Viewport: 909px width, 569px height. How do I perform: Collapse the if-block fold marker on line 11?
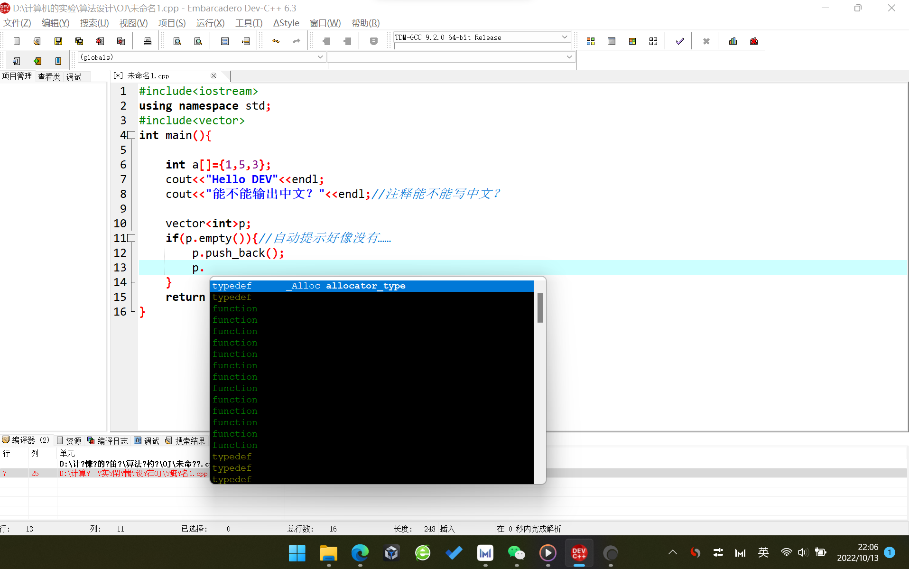coord(131,238)
